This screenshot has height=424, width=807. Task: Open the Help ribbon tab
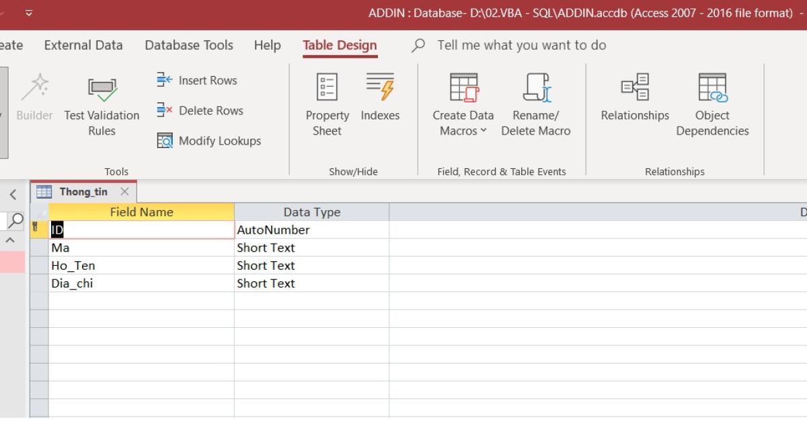tap(267, 45)
